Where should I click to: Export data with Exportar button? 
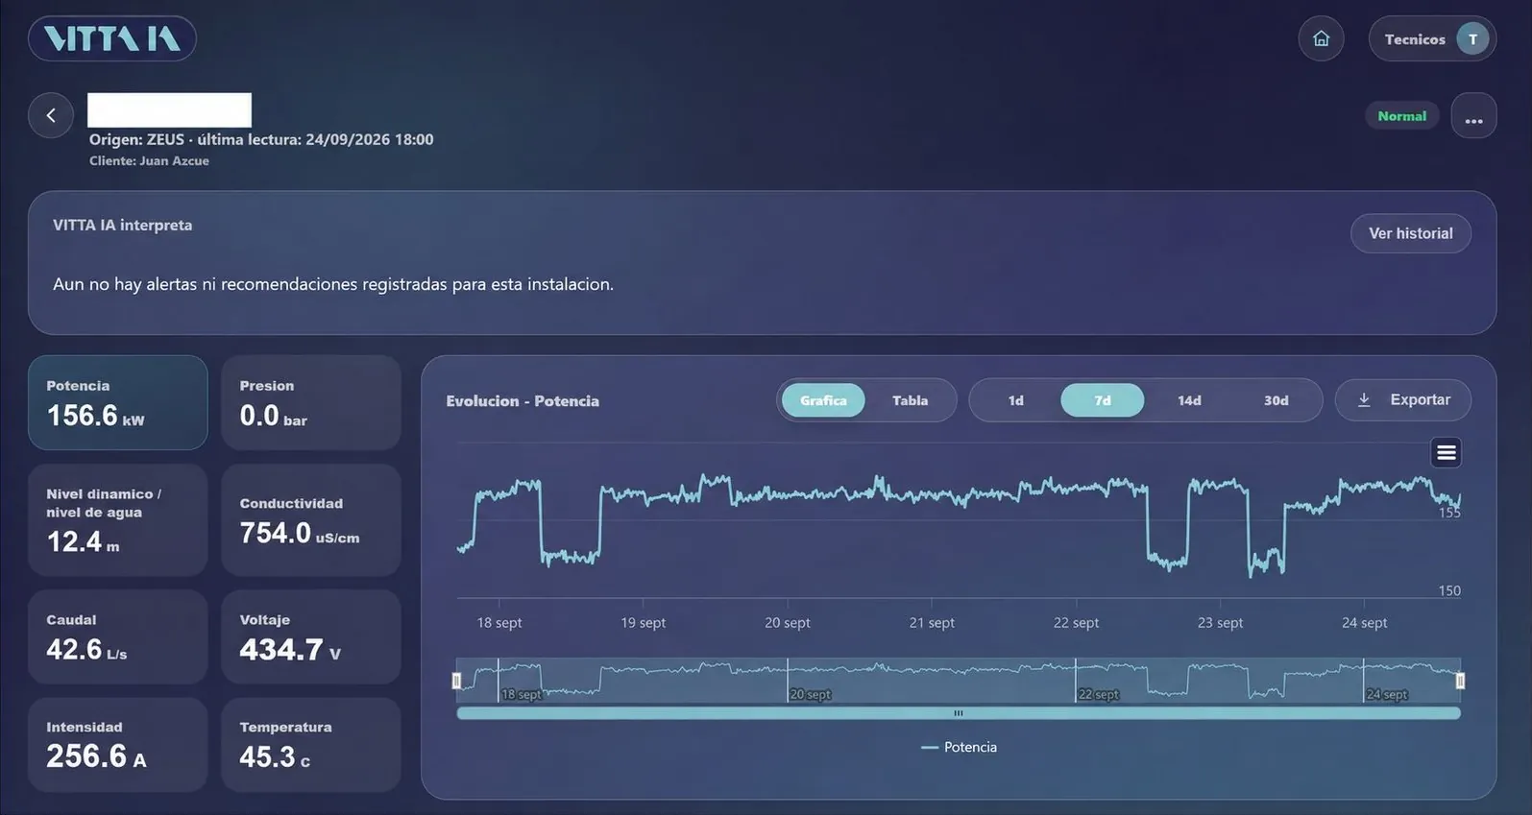pyautogui.click(x=1402, y=400)
